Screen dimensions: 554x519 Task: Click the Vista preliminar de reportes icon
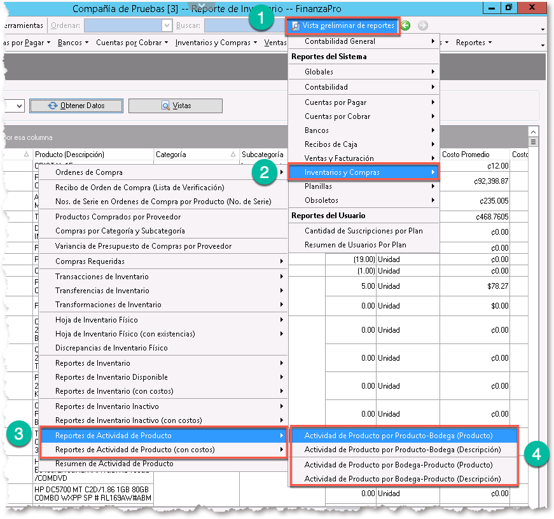296,26
